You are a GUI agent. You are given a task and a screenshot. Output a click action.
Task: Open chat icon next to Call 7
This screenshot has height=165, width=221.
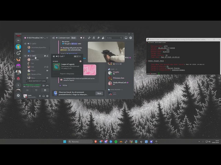45,56
